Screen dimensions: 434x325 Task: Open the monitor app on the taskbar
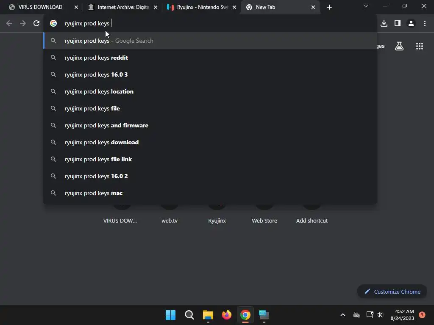[x=264, y=315]
